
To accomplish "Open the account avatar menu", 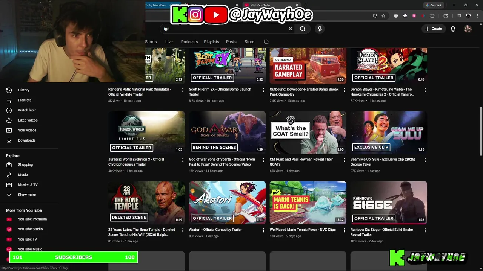I will pyautogui.click(x=468, y=29).
